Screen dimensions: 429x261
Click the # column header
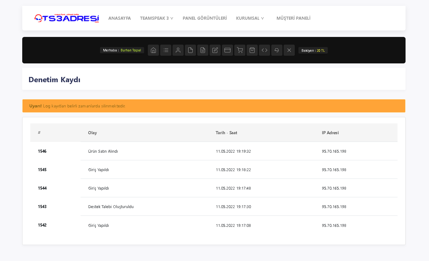(x=39, y=133)
